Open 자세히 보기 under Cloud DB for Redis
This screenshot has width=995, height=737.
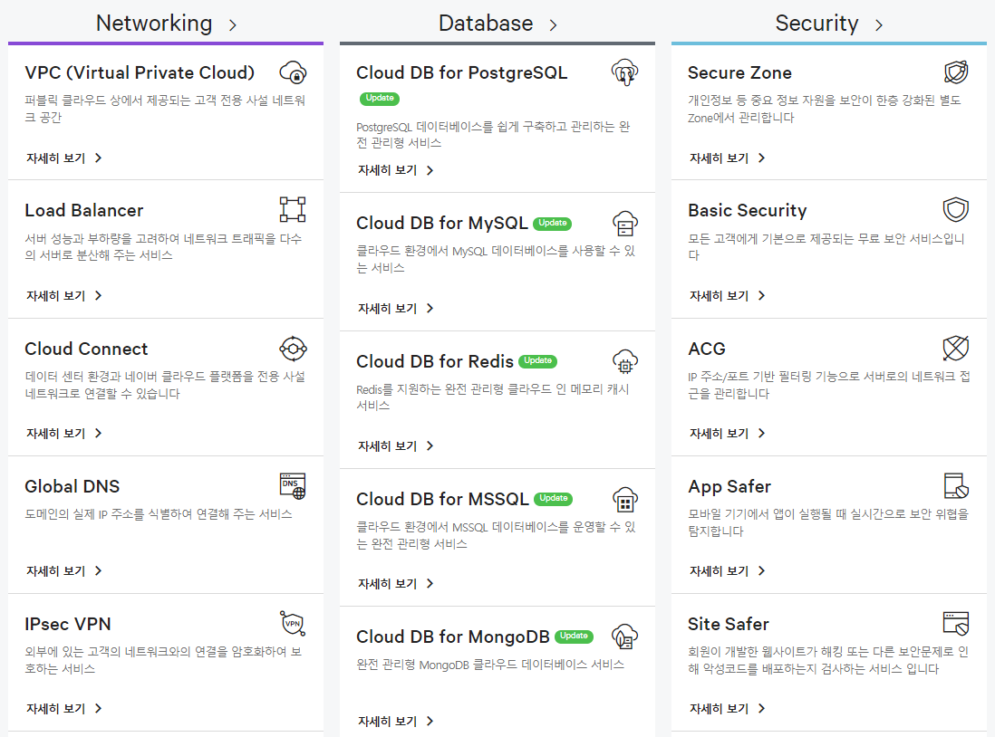(x=395, y=445)
